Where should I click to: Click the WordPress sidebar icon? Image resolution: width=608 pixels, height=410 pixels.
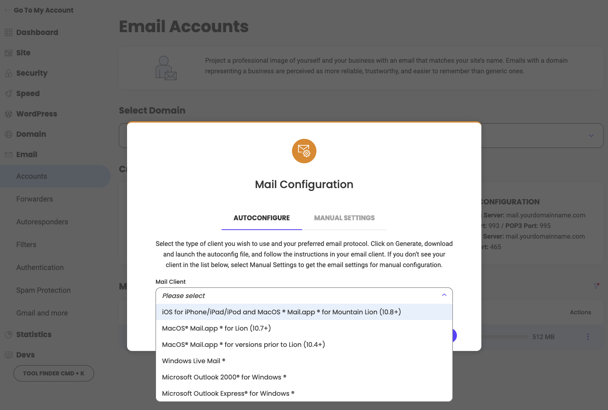pyautogui.click(x=9, y=114)
